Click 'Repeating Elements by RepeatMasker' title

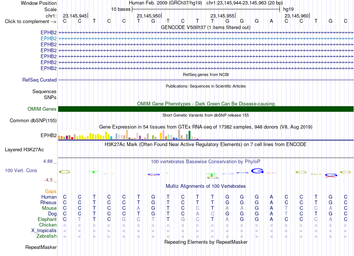[x=206, y=242]
